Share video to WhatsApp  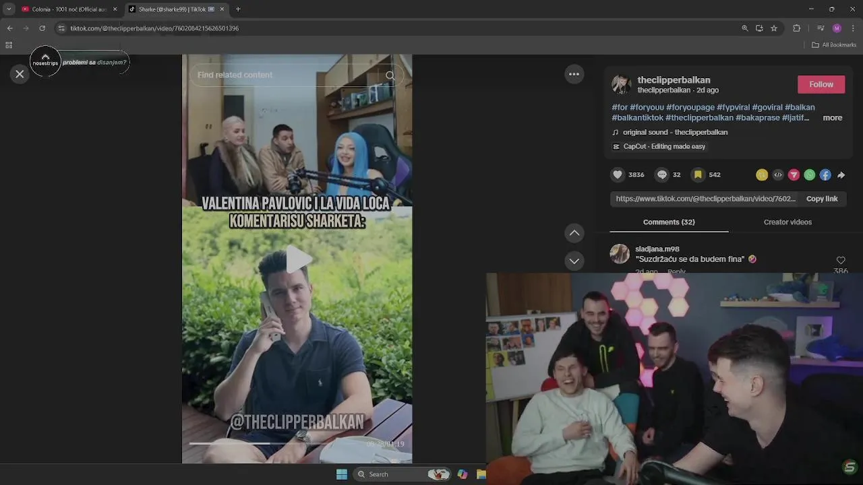[810, 175]
